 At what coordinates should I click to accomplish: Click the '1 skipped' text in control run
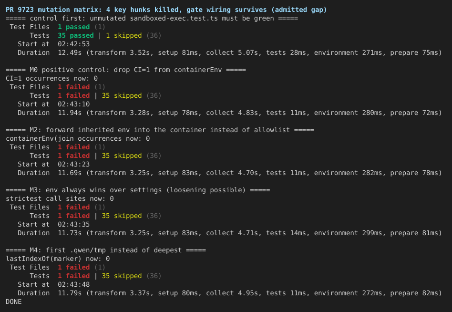pos(124,35)
